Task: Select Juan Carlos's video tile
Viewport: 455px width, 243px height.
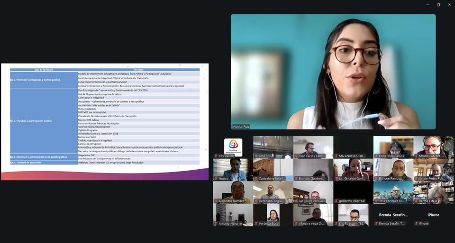Action: pos(313,147)
